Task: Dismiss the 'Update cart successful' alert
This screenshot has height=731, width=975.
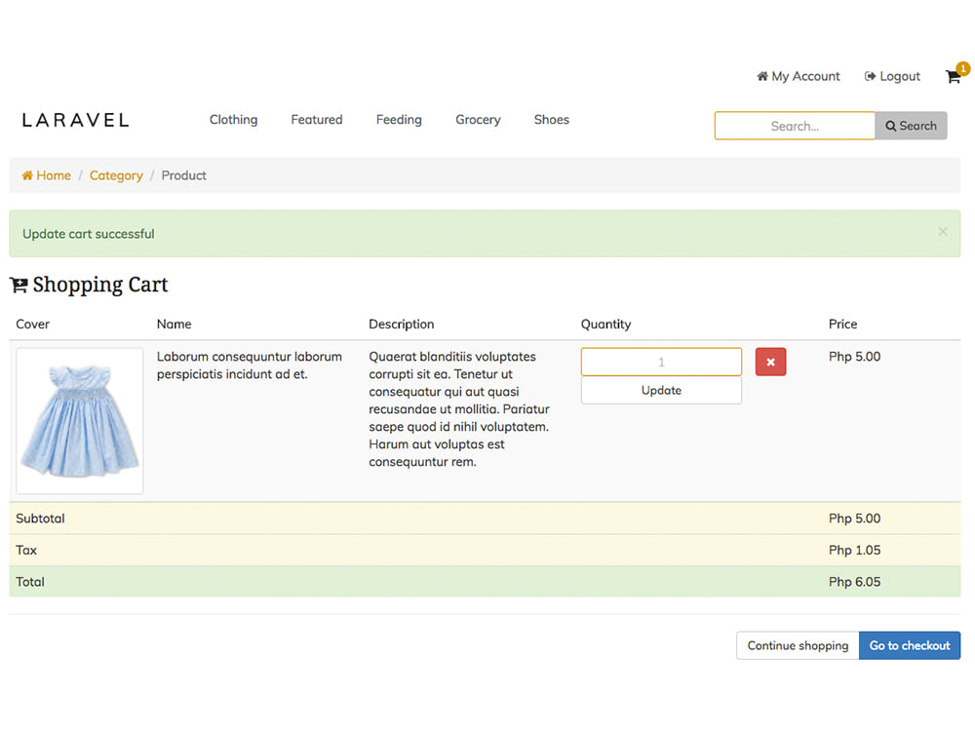Action: pos(942,232)
